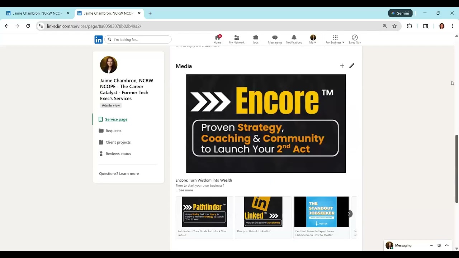Image resolution: width=459 pixels, height=258 pixels.
Task: Open the Me profile menu
Action: (313, 39)
